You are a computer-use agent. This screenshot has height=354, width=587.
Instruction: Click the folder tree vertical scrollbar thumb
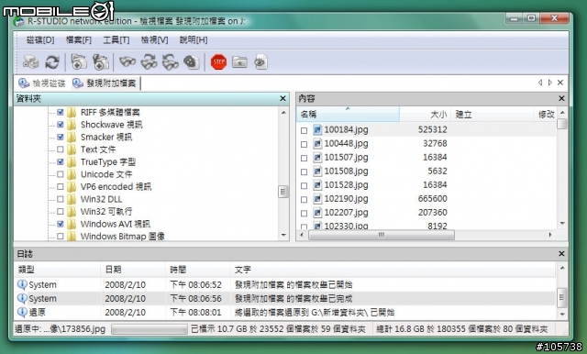283,192
